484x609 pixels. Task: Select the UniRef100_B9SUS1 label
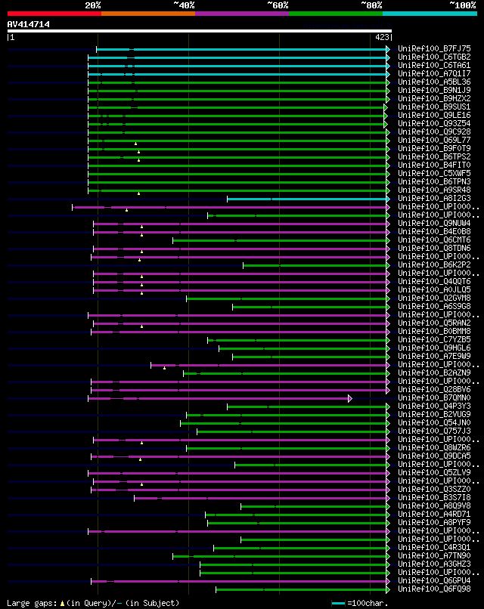click(434, 107)
